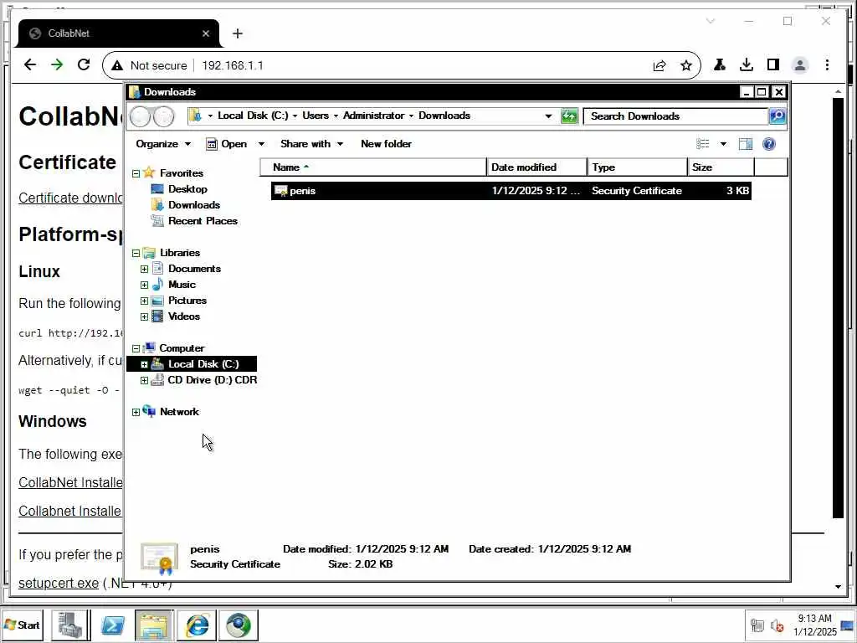Click the change view icon in Explorer
Viewport: 857px width, 643px height.
(x=703, y=144)
